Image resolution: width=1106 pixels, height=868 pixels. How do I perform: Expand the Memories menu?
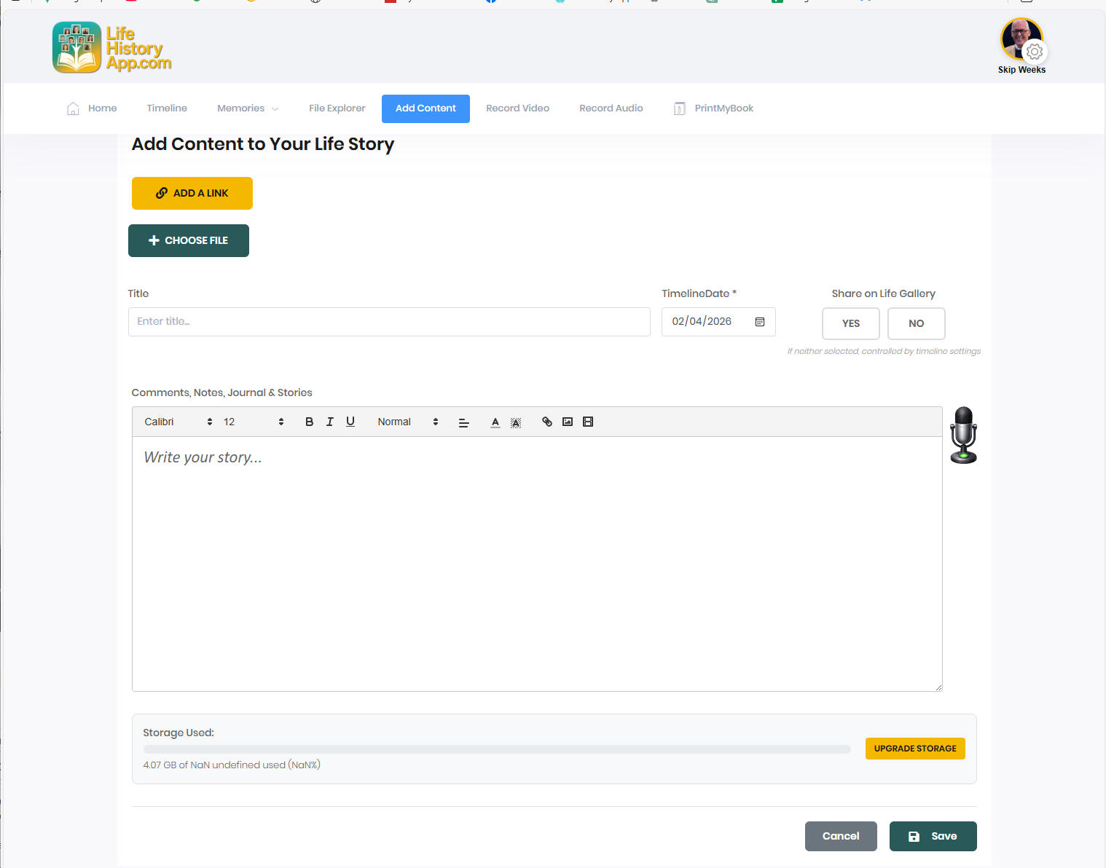tap(248, 108)
